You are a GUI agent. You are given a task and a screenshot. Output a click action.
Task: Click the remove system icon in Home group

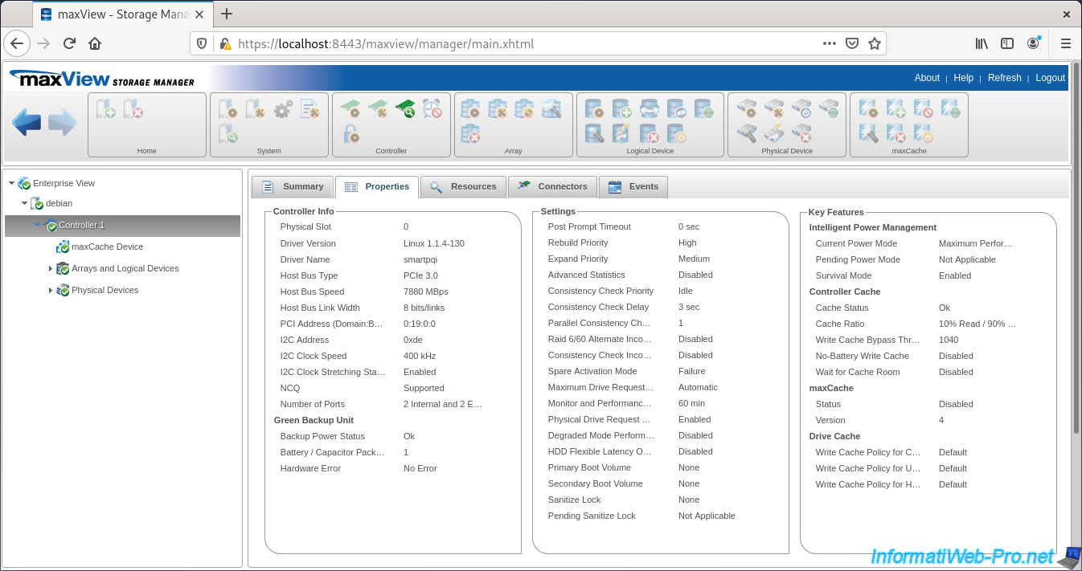(133, 108)
